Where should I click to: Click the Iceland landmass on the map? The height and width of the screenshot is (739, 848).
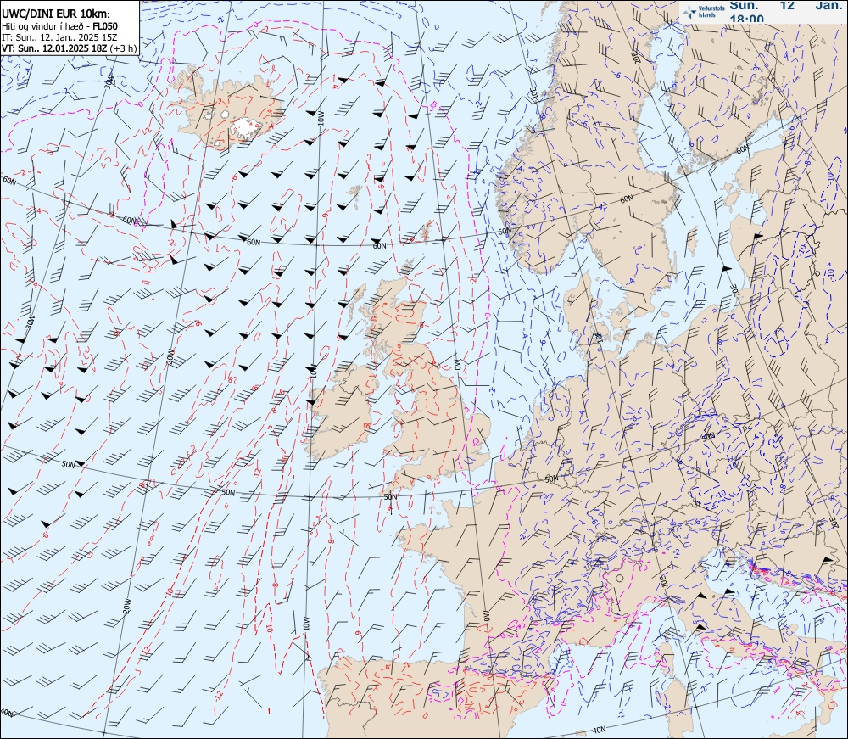(225, 112)
